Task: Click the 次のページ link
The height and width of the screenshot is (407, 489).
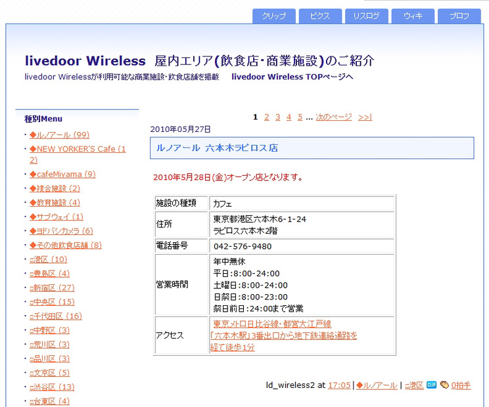Action: click(x=334, y=117)
